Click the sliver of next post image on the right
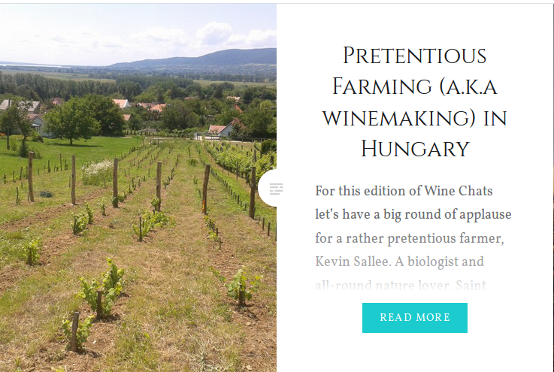The image size is (554, 372). tap(552, 188)
